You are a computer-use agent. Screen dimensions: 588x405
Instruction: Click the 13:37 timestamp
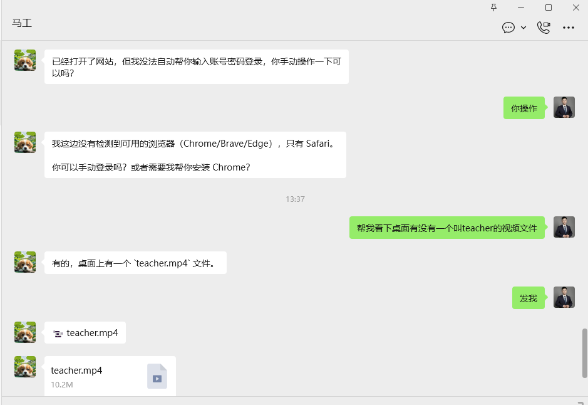[x=296, y=199]
